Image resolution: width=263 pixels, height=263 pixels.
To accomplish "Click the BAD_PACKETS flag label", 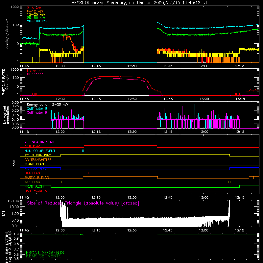I will (x=36, y=191).
